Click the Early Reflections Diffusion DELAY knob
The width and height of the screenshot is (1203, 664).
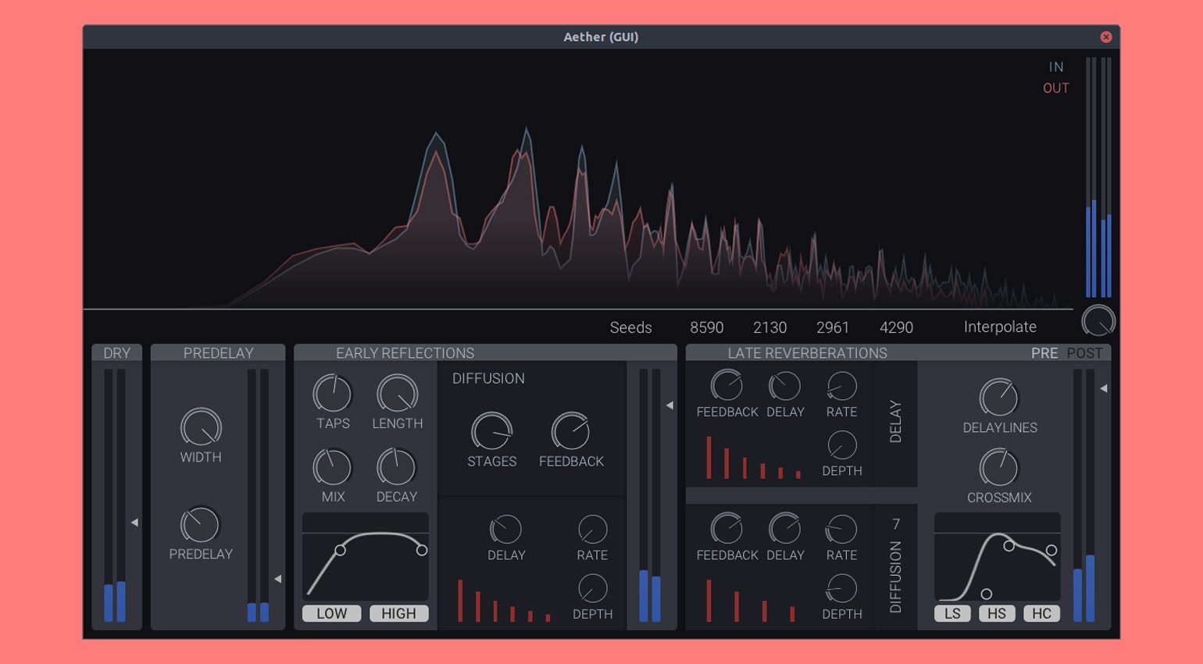pos(505,530)
